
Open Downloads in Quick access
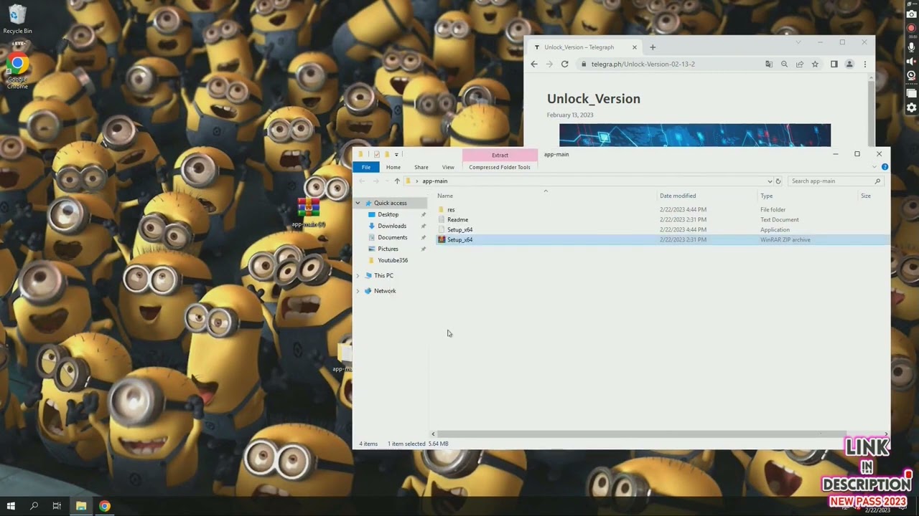[392, 226]
